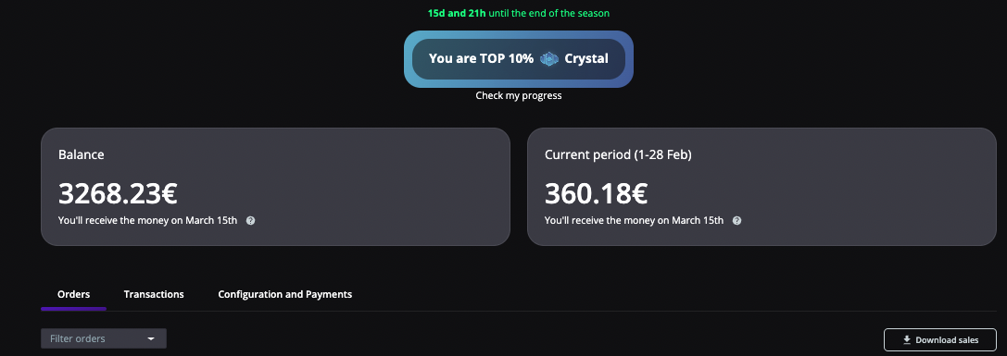The image size is (1007, 356).
Task: Open the Check my progress link
Action: 518,95
